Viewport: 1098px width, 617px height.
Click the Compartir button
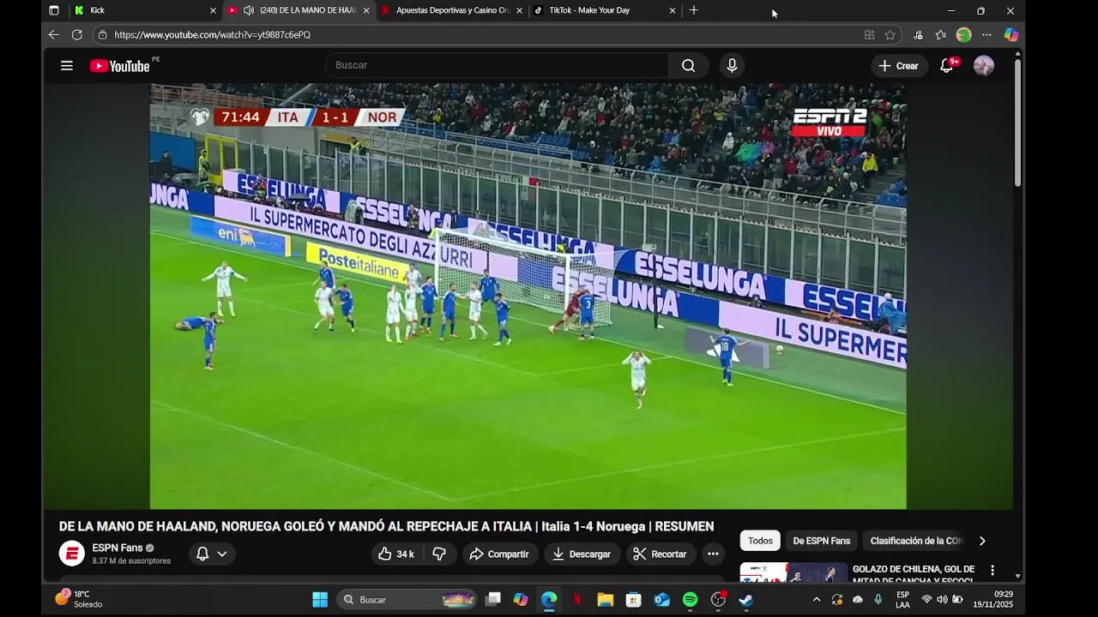pos(500,554)
